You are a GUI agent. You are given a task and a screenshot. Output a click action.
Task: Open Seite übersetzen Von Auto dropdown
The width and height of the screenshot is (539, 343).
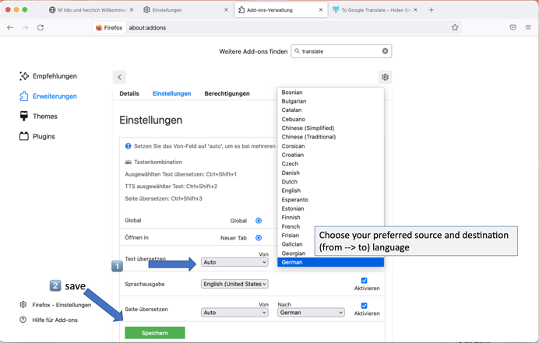tap(234, 313)
